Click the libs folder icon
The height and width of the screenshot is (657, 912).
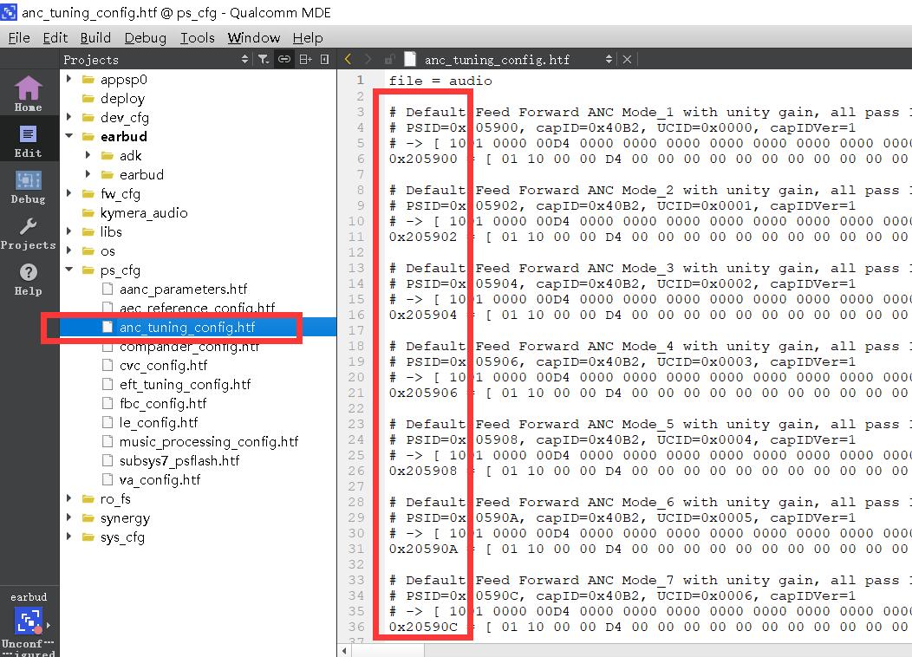88,231
